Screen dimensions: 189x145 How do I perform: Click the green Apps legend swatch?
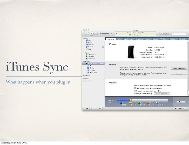point(139,103)
